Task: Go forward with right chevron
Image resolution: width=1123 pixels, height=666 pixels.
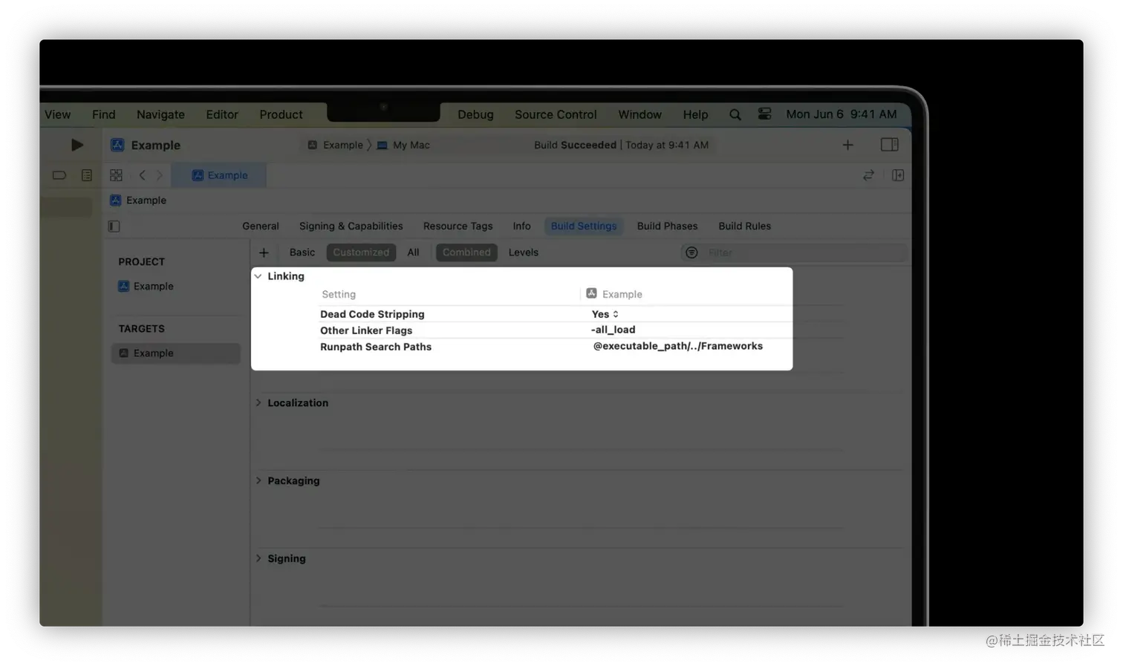Action: [x=159, y=175]
